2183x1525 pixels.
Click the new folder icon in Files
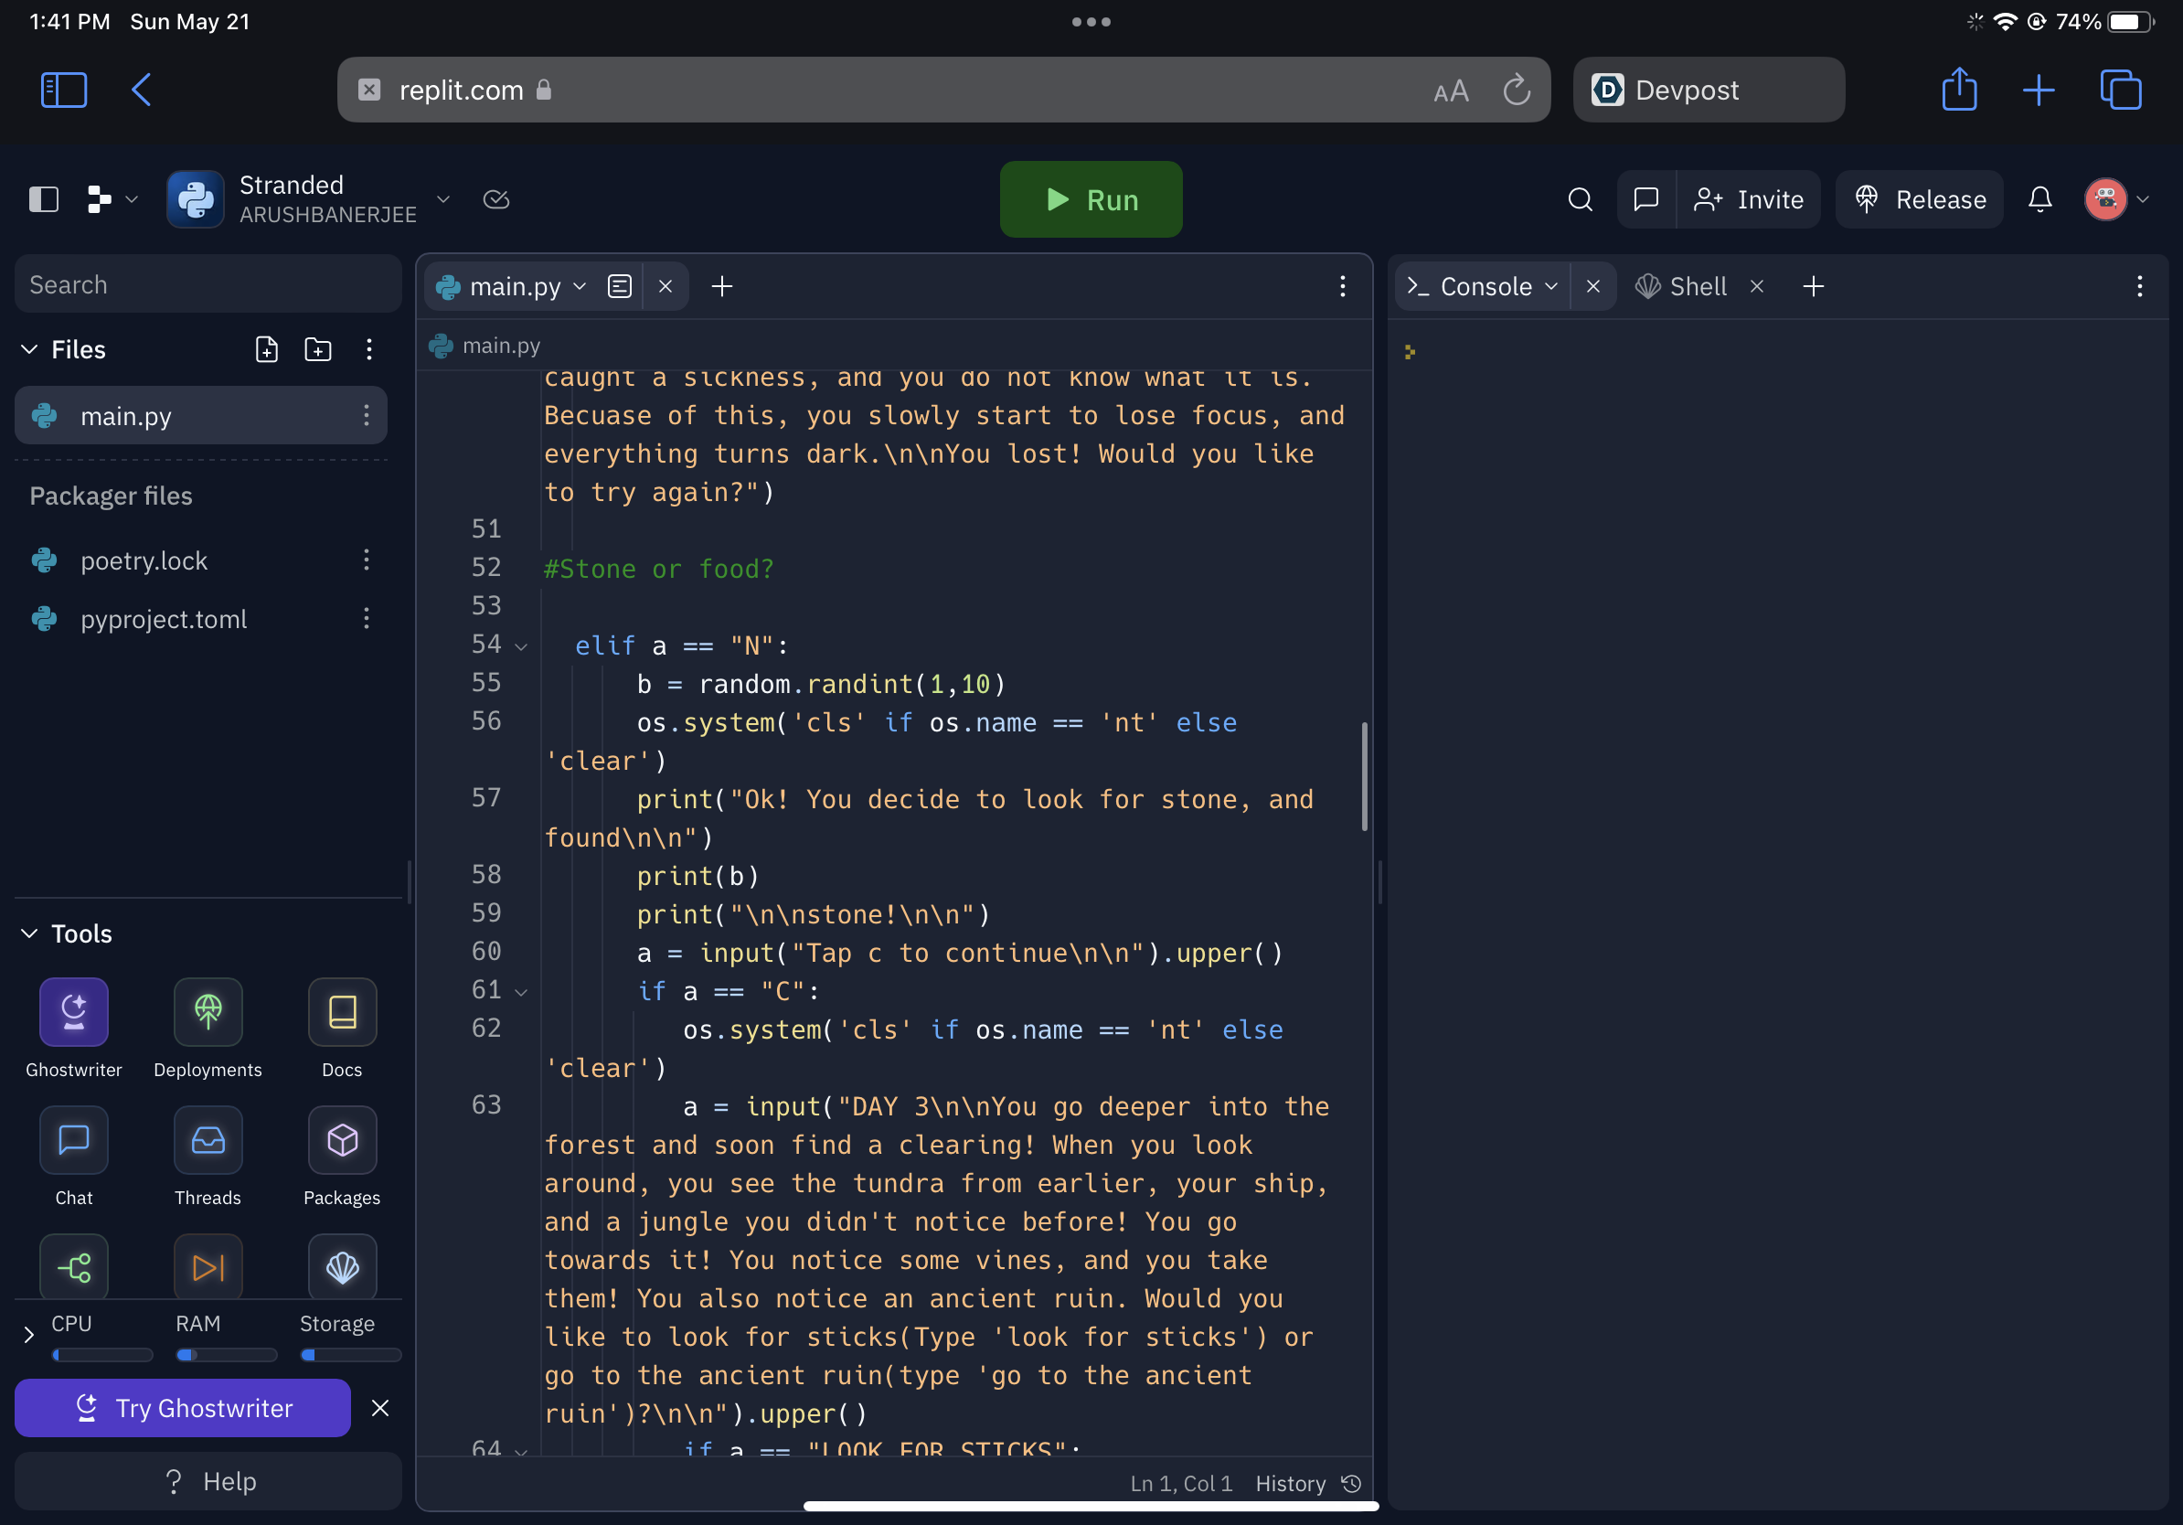point(317,350)
